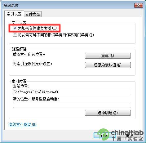Confirm with the 确定 button
The width and height of the screenshot is (146, 143).
[x=104, y=135]
